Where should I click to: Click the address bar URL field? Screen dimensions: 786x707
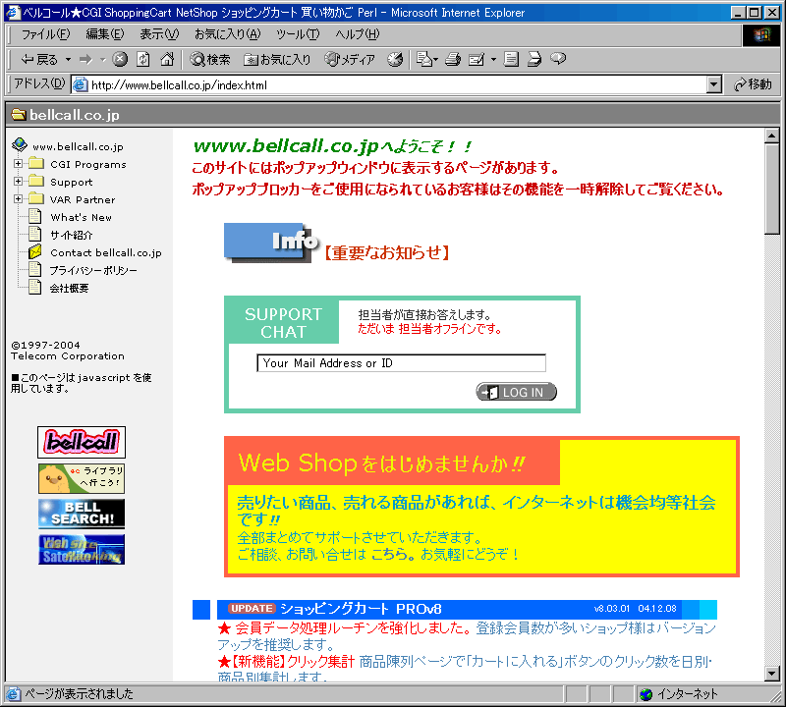pos(398,84)
